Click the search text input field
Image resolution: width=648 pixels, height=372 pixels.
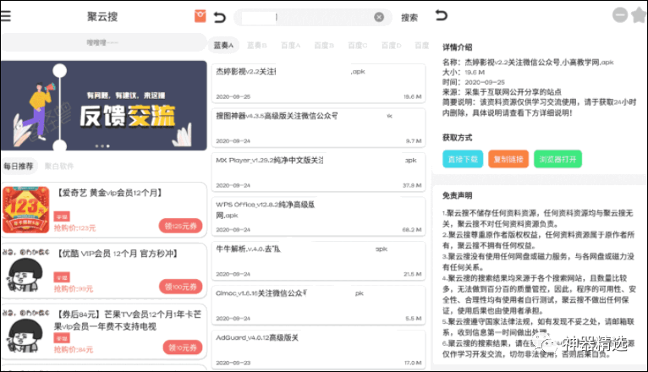313,18
